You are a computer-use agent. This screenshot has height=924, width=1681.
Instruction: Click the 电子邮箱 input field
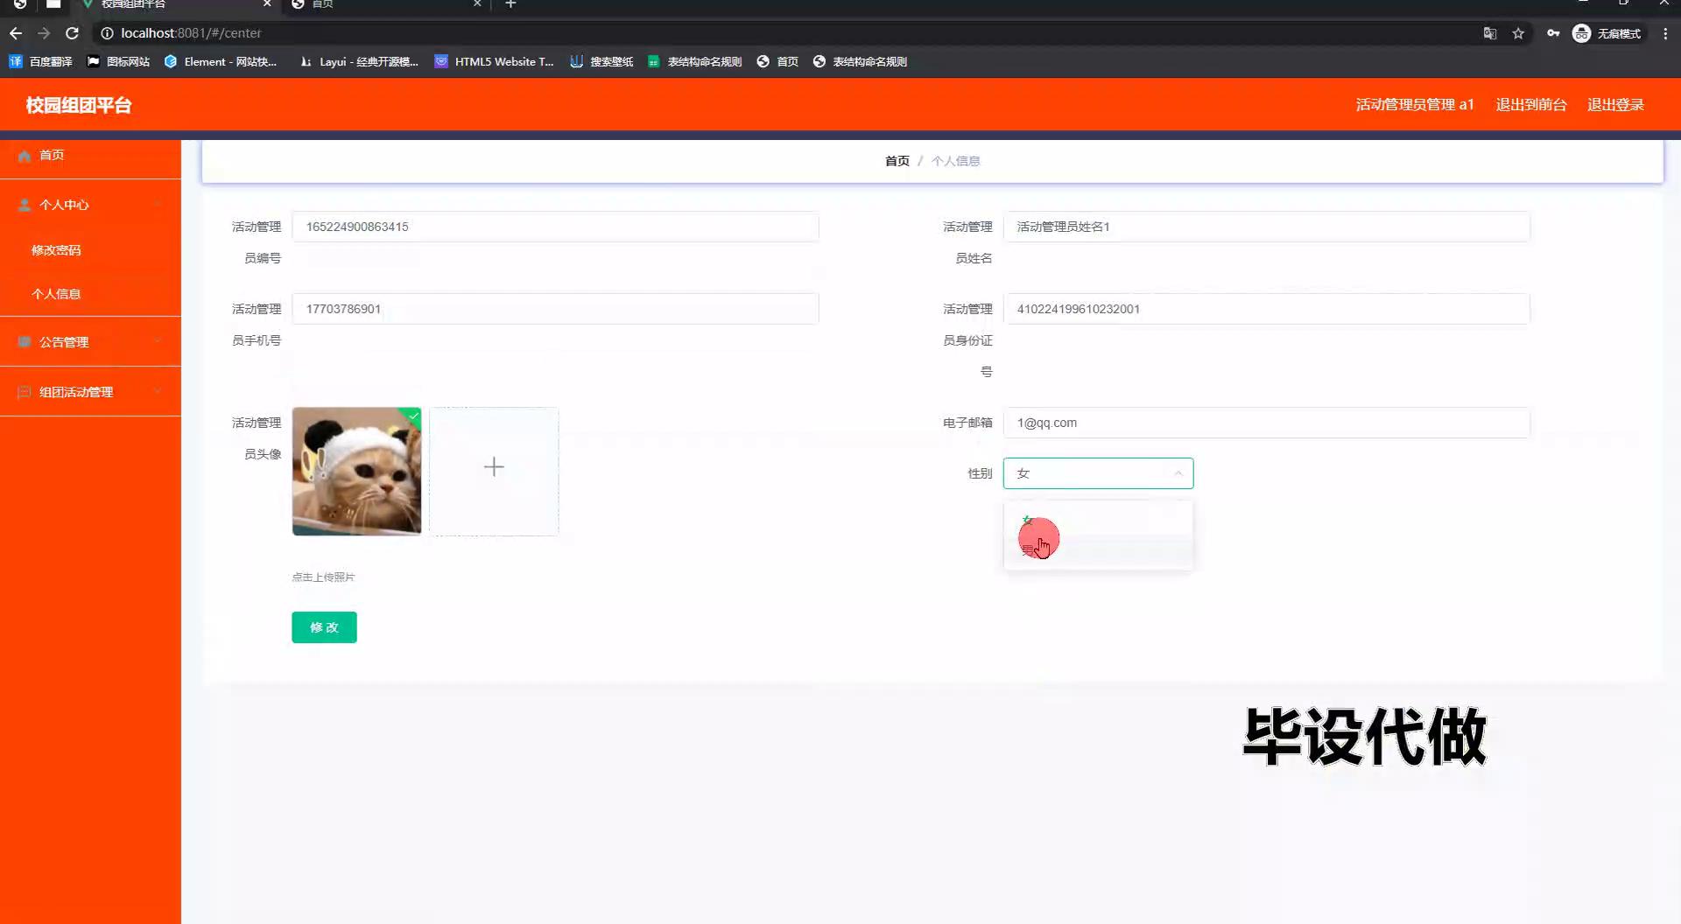1266,423
